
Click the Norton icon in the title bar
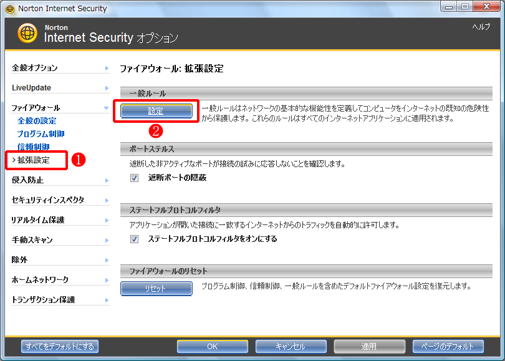[x=9, y=9]
